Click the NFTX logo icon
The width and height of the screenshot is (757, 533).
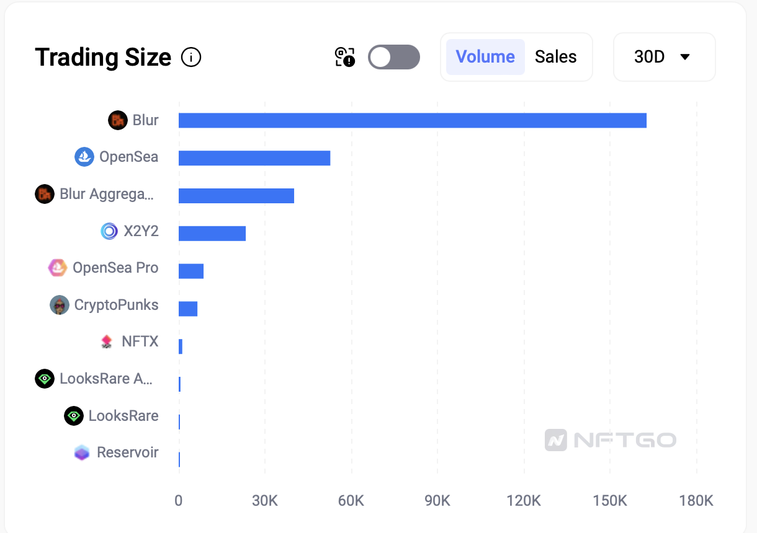pyautogui.click(x=107, y=341)
